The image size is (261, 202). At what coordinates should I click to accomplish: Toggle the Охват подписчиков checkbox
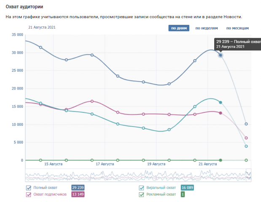tap(29, 194)
